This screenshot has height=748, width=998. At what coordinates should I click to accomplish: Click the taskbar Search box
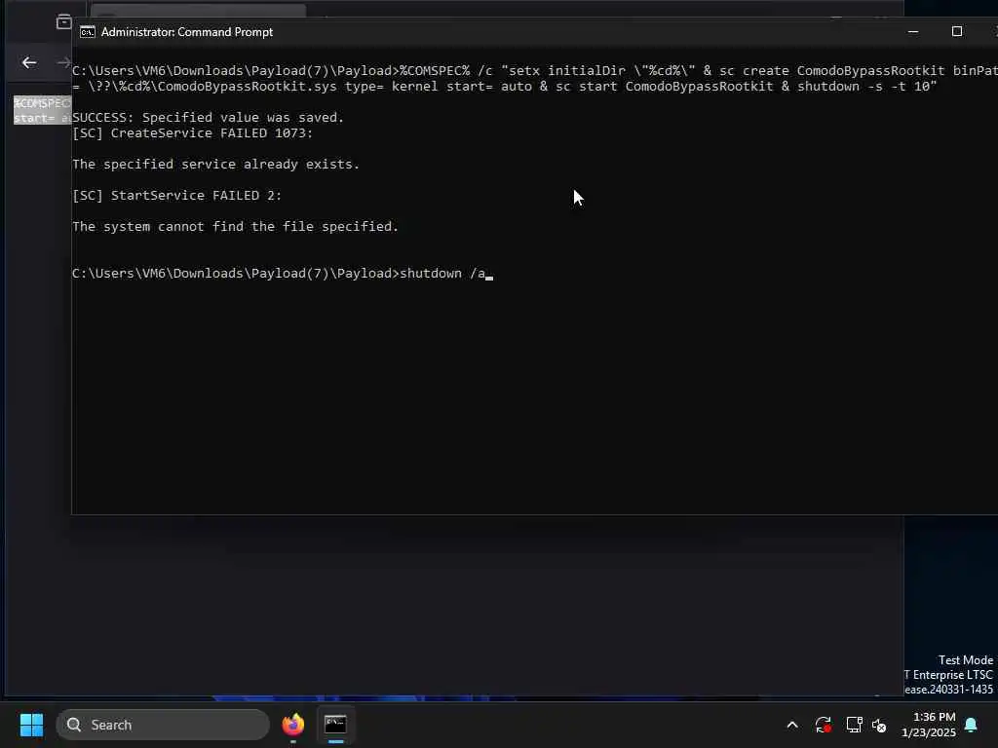click(163, 725)
